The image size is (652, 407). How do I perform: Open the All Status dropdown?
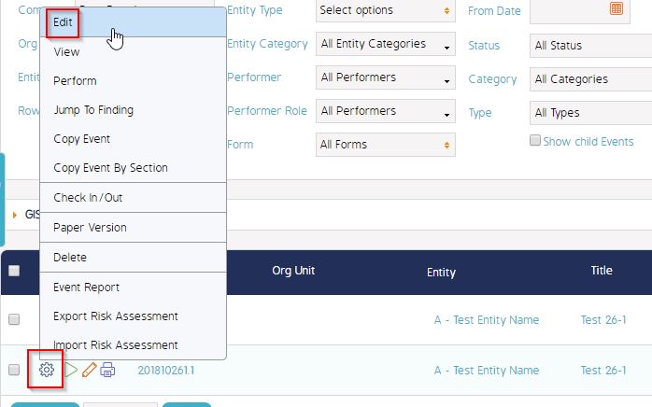click(591, 46)
